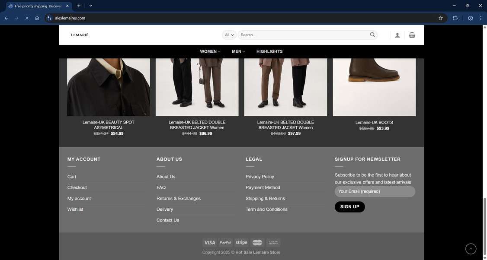Screen dimensions: 487x260
Task: Open the About Us link
Action: [166, 177]
